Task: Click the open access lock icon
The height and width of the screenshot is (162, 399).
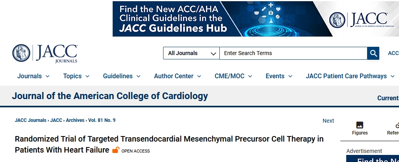Action: coord(116,150)
